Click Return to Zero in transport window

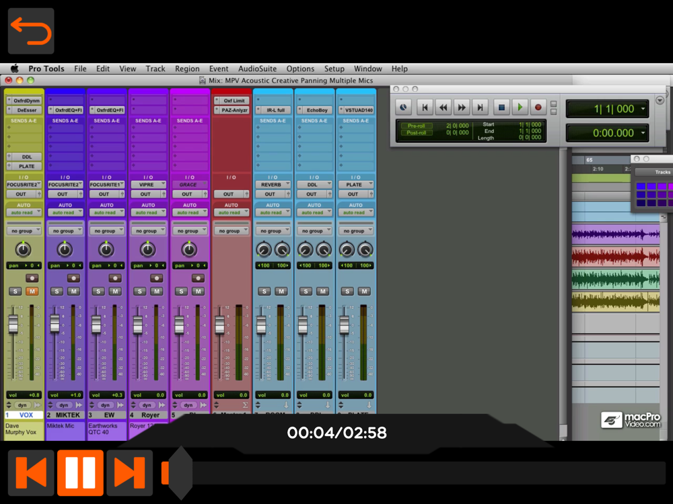[425, 107]
